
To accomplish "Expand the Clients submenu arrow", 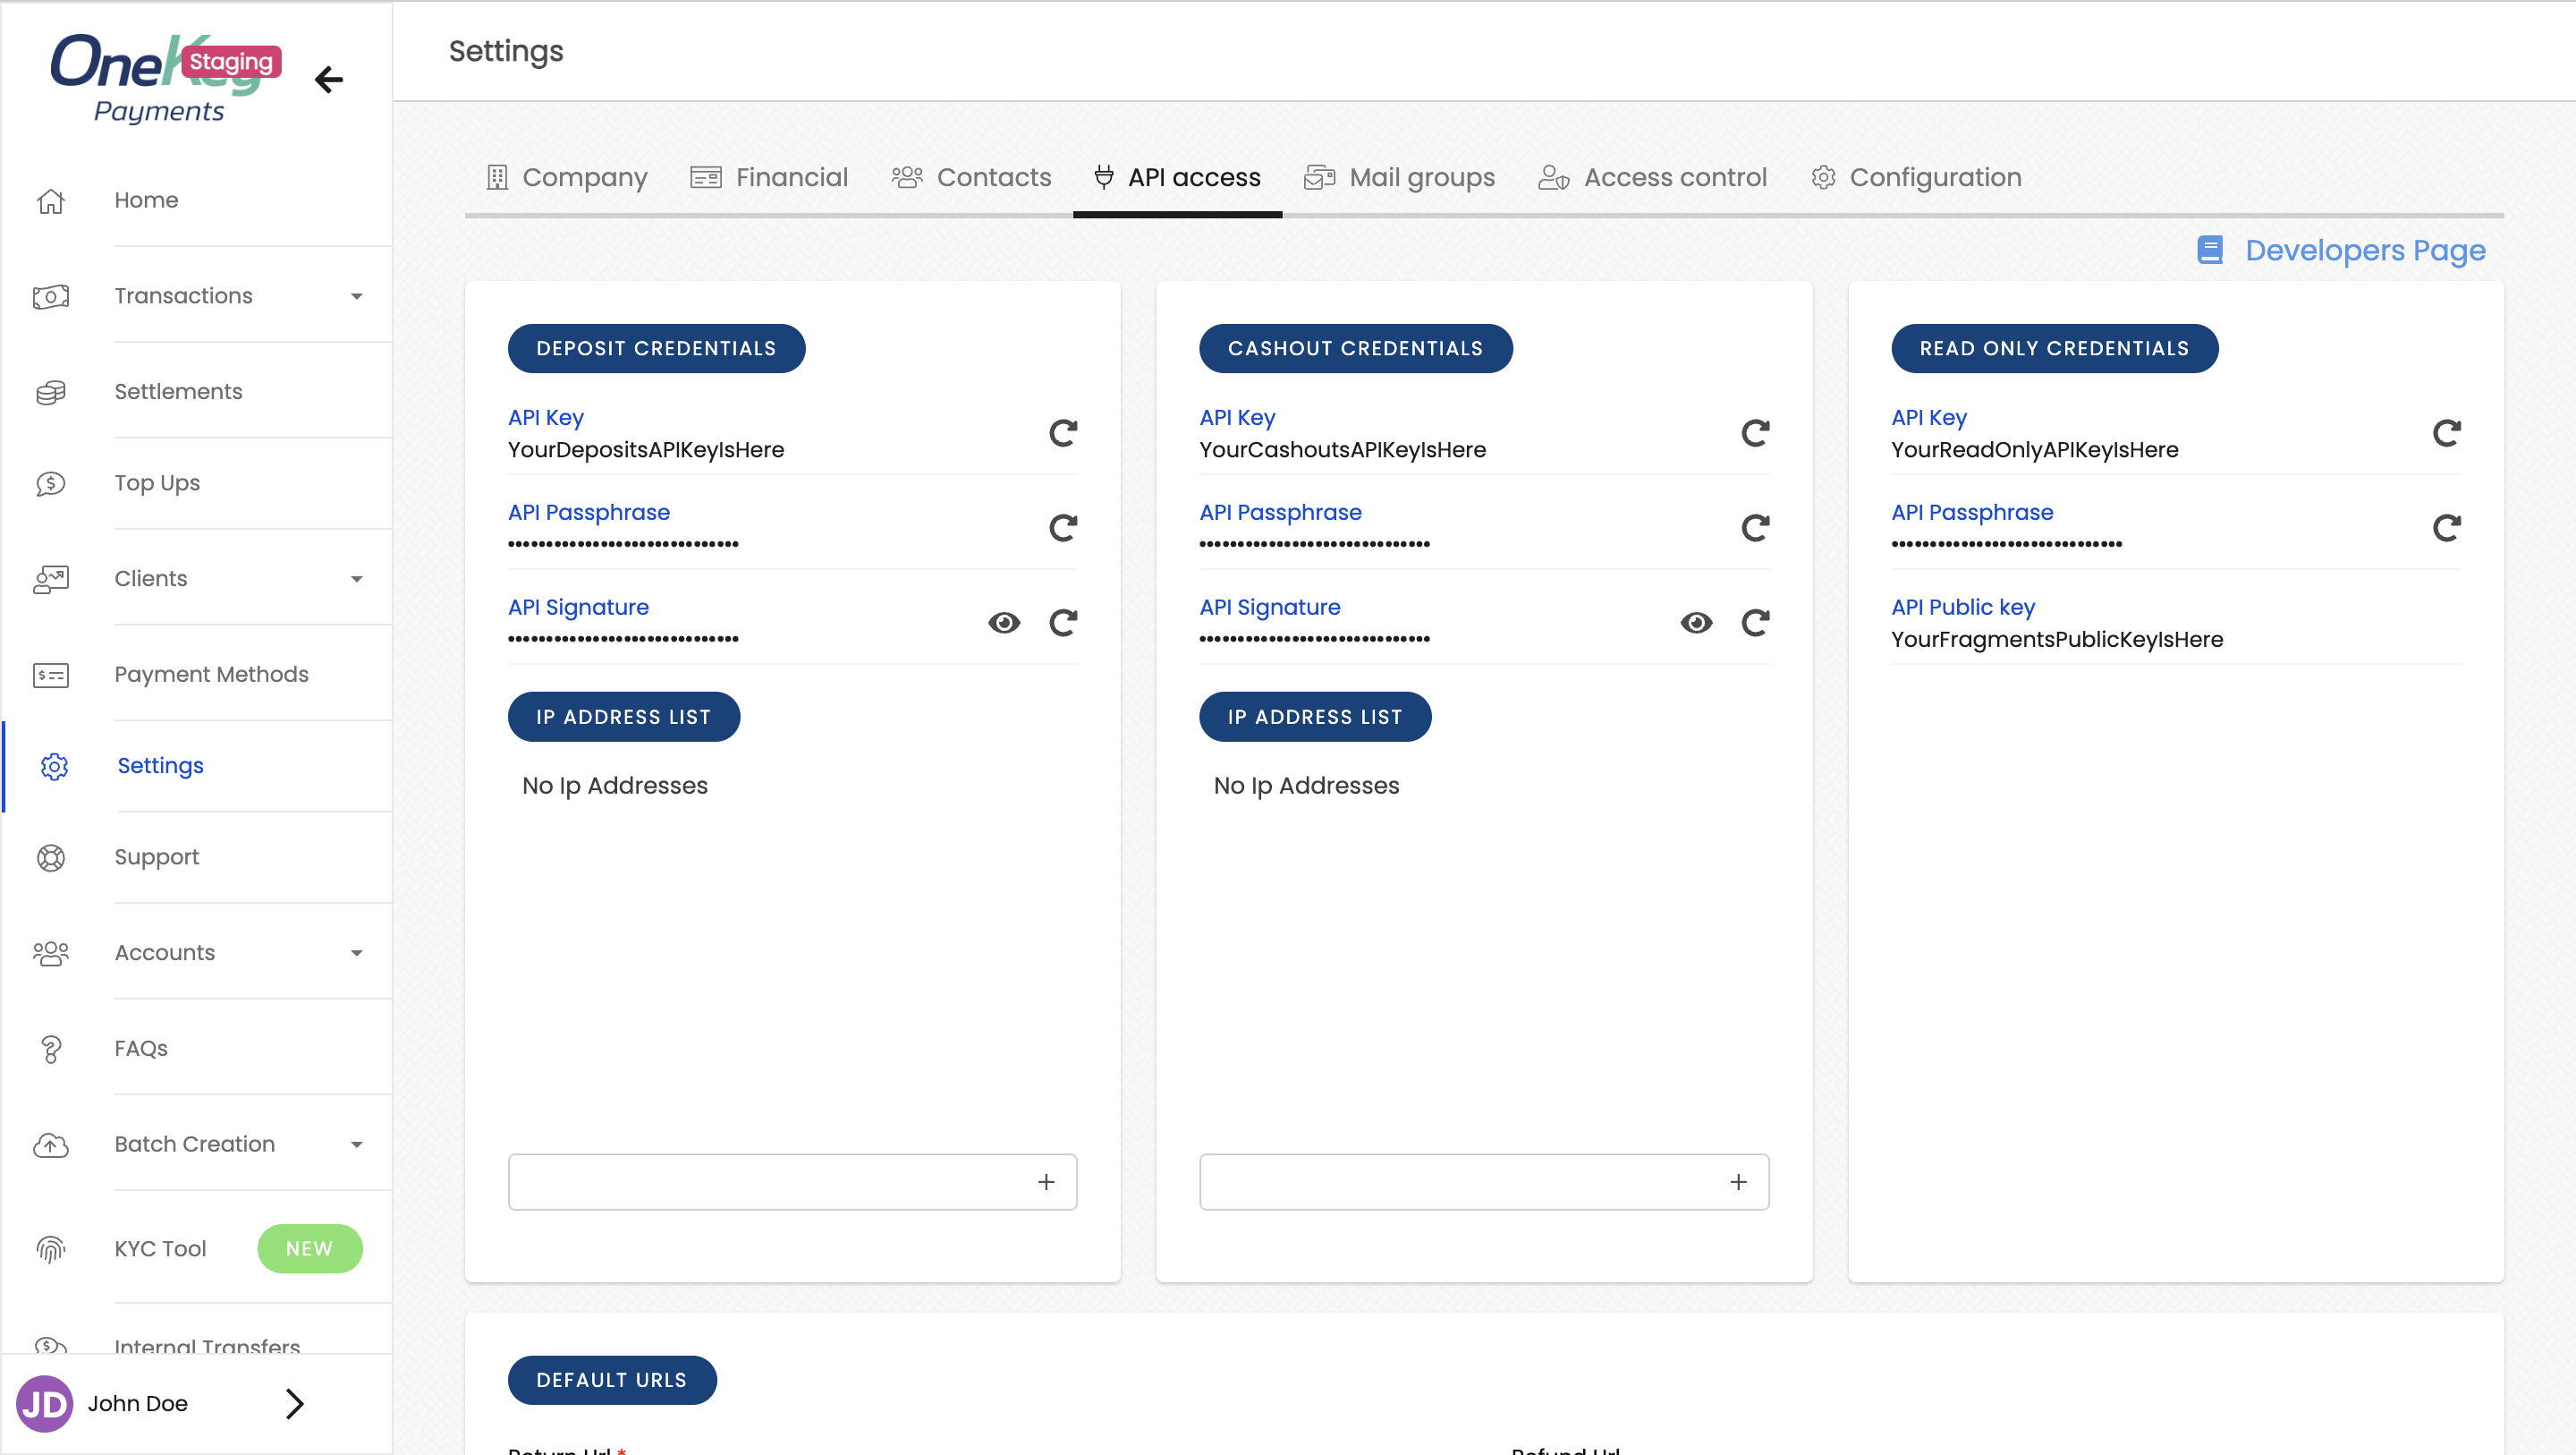I will 356,578.
